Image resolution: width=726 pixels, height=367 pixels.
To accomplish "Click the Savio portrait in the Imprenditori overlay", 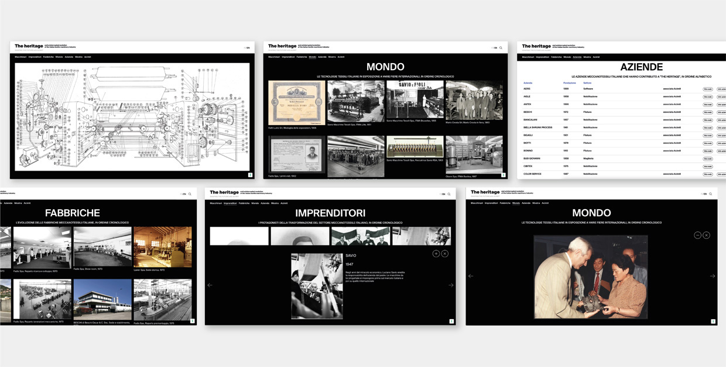I will pos(317,286).
